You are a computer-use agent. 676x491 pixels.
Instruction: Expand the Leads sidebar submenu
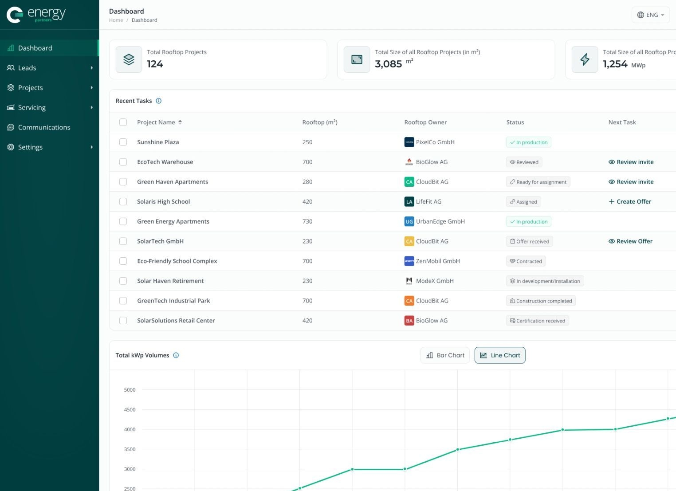pyautogui.click(x=91, y=68)
